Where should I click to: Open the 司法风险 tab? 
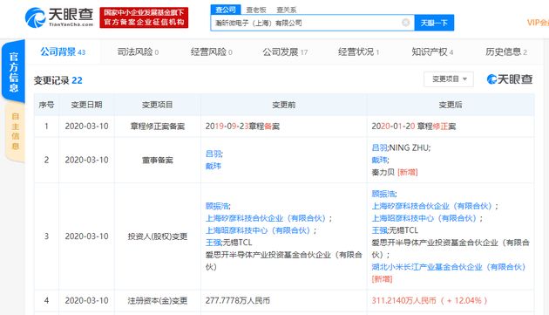tap(138, 51)
